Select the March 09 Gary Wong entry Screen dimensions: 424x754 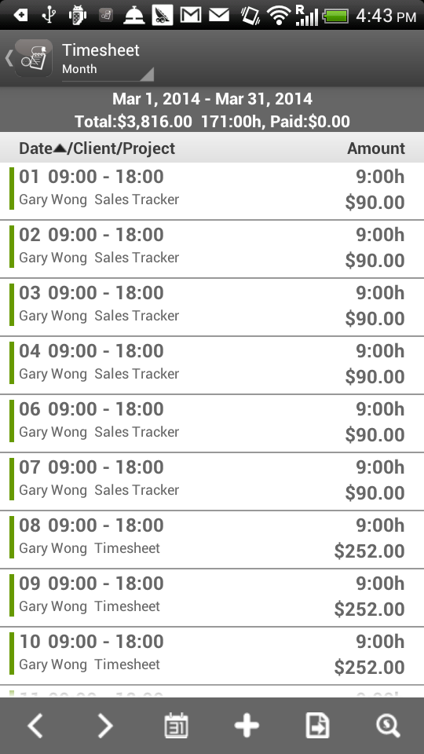(x=212, y=598)
